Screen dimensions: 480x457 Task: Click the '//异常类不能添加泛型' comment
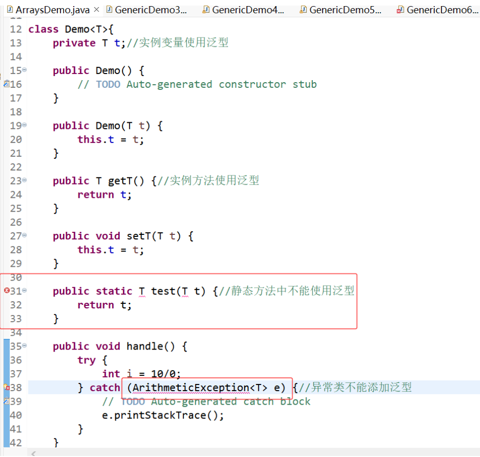tap(356, 388)
